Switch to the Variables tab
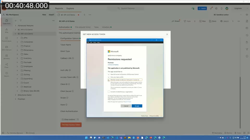 107,27
